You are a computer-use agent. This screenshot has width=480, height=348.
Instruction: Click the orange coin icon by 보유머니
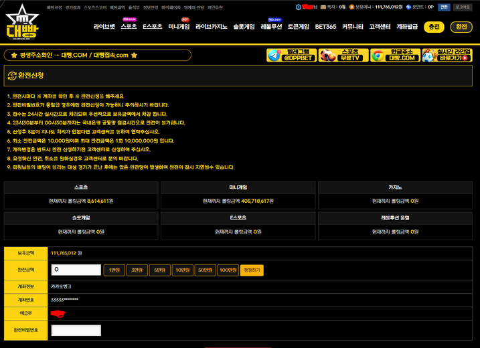(x=351, y=7)
